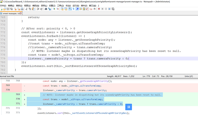Viewport: 198px width, 115px height.
Task: Click the Close All documents toolbar icon
Action: point(19,9)
